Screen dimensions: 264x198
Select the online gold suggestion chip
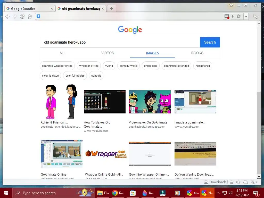pyautogui.click(x=151, y=66)
